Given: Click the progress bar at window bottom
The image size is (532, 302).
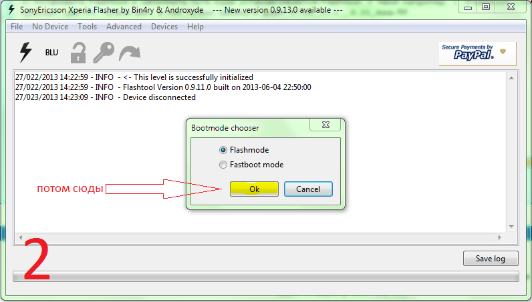Looking at the screenshot, I should pyautogui.click(x=265, y=276).
